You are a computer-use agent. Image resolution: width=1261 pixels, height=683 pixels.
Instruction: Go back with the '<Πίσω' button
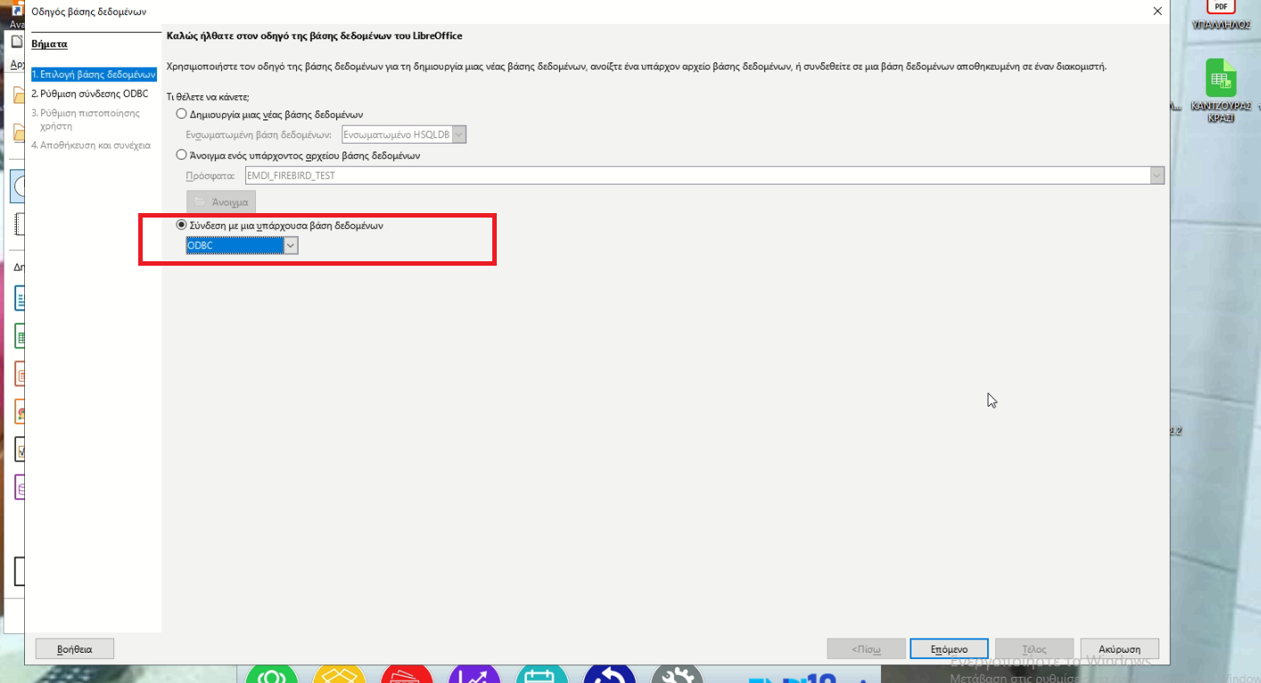coord(866,648)
